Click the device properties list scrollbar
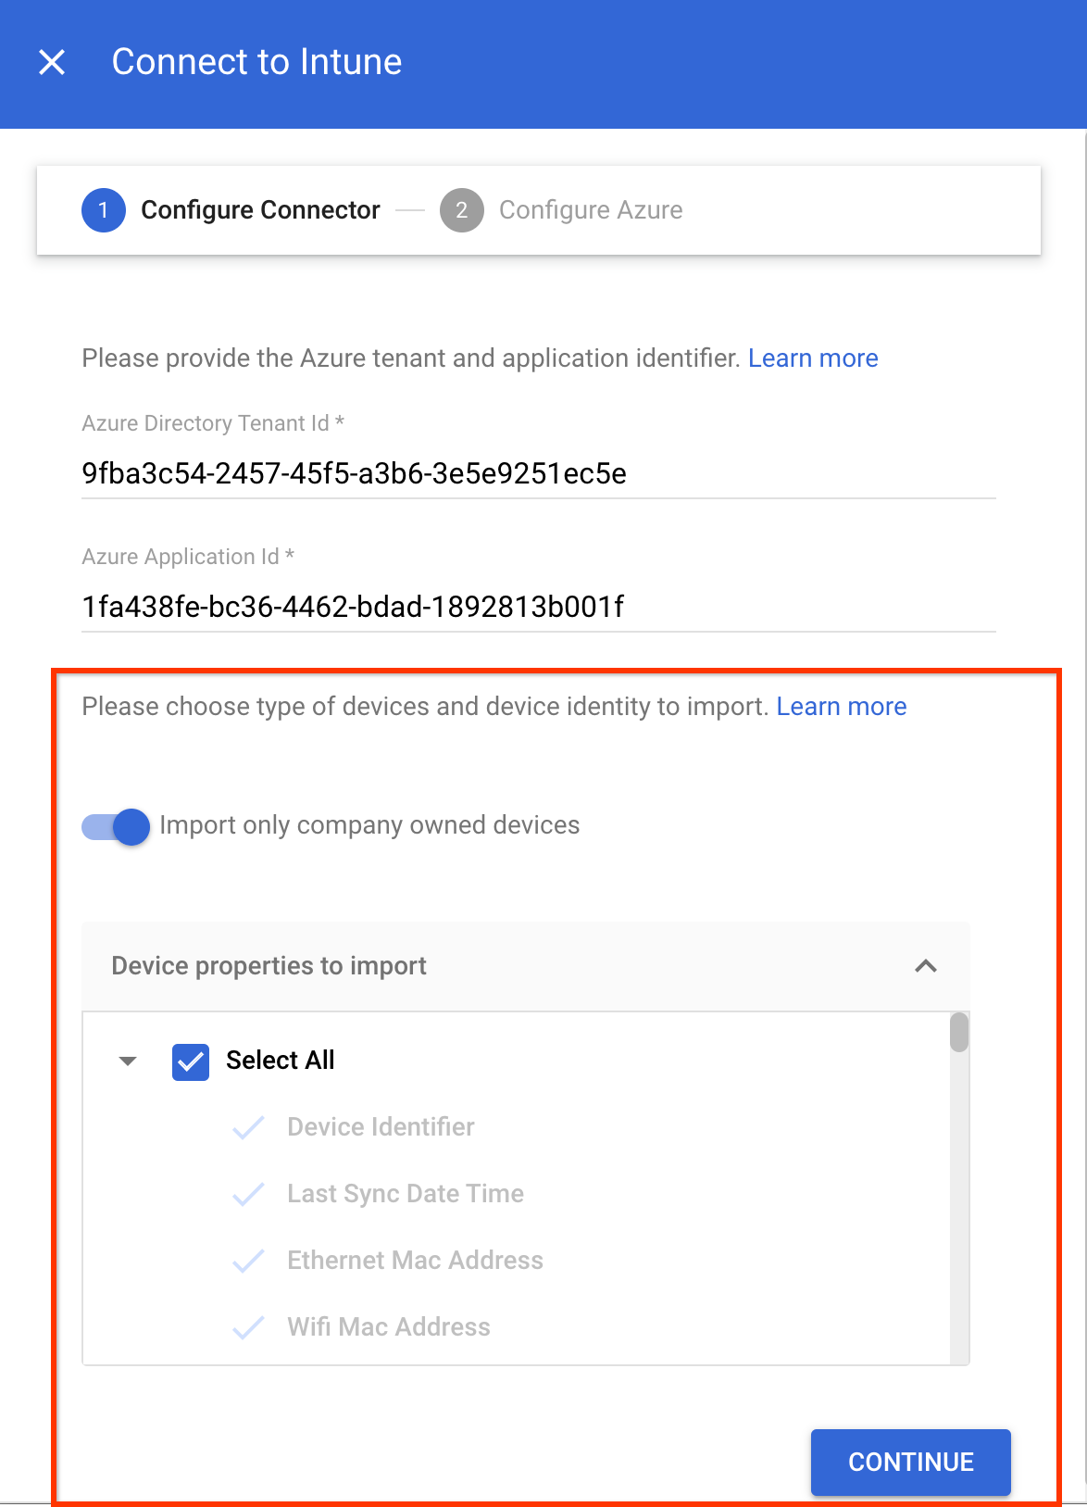Screen dimensions: 1087x1507 959,1033
